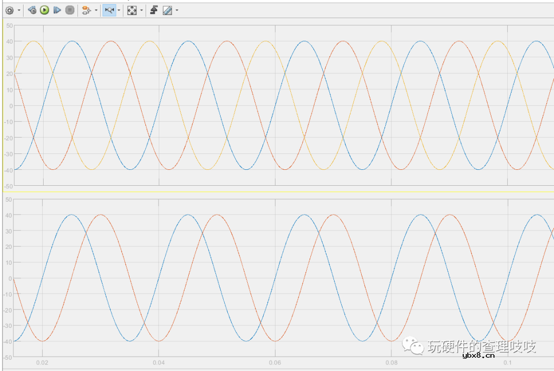The height and width of the screenshot is (371, 554).
Task: Step the simulation forward
Action: [x=57, y=9]
